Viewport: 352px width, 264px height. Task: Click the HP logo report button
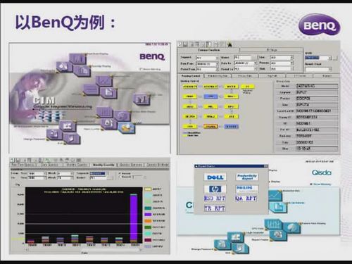tap(215, 189)
